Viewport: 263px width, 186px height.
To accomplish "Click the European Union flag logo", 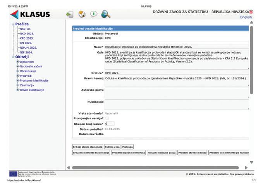I will point(13,174).
